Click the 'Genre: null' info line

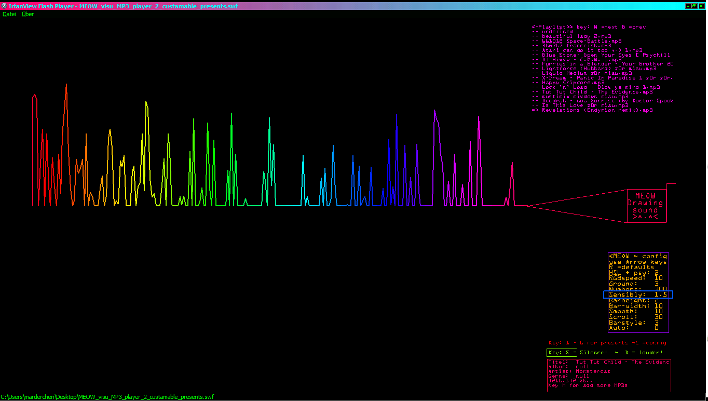point(569,376)
